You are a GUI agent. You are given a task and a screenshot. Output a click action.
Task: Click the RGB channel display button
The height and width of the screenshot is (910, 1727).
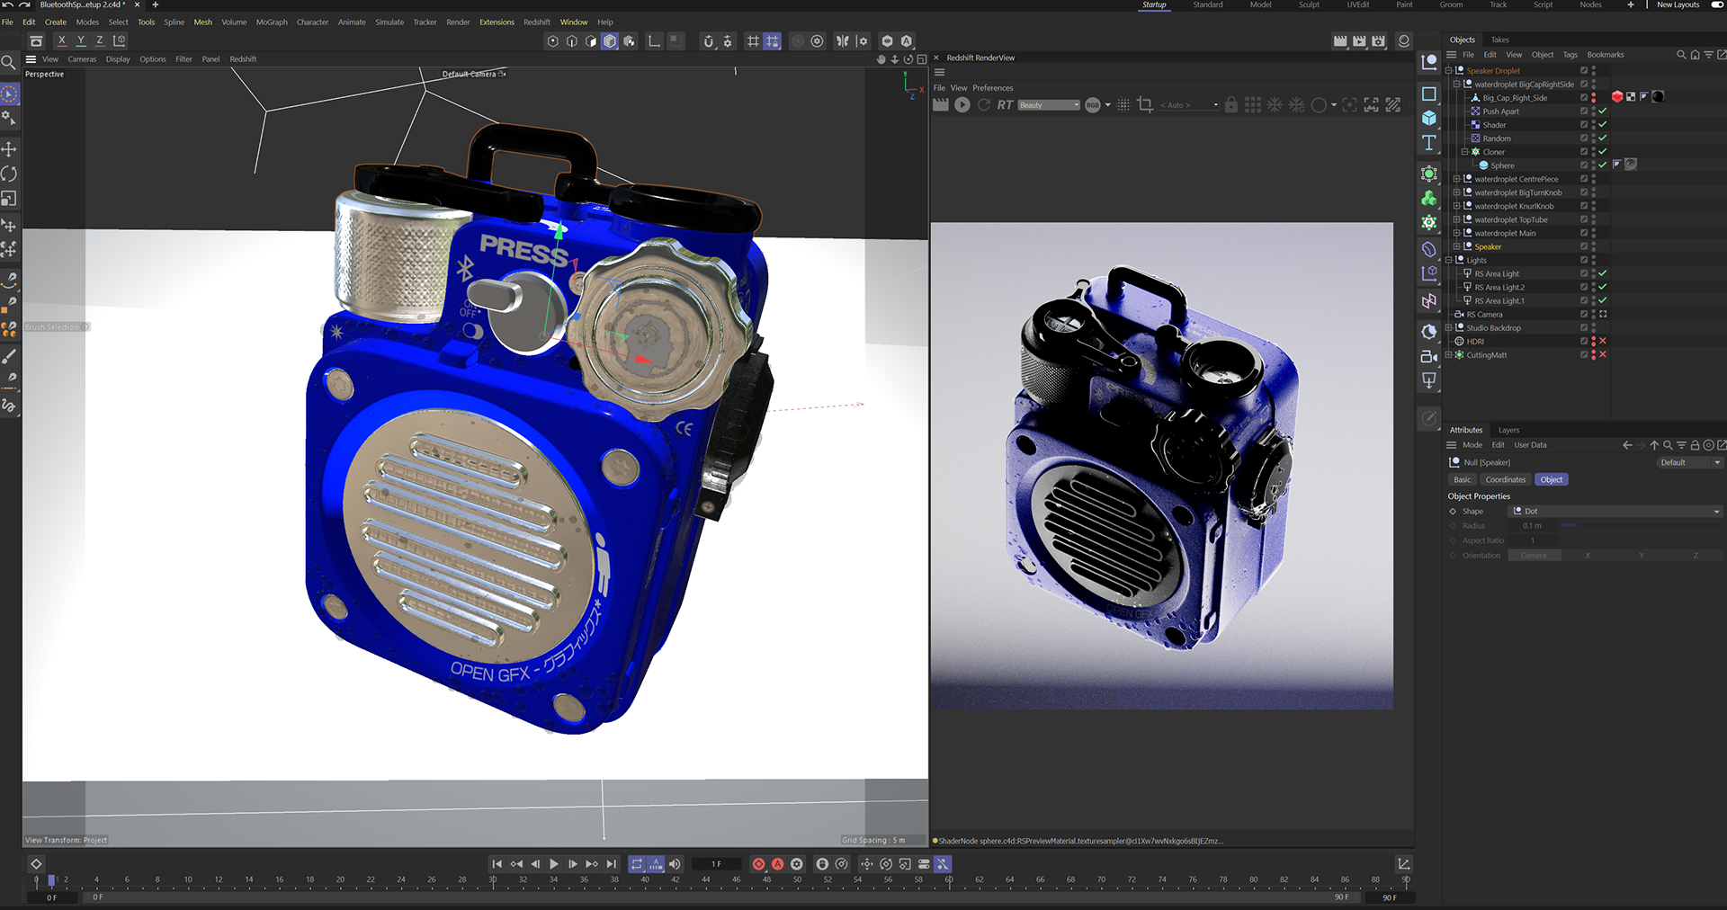point(1093,105)
